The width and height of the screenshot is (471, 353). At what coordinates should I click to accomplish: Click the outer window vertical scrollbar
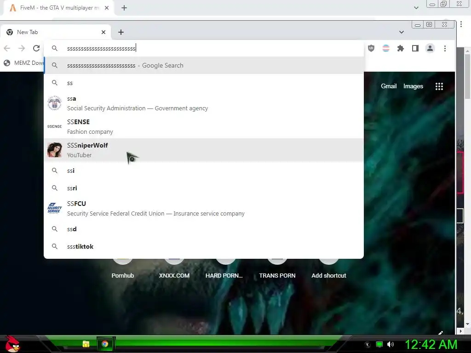467,77
